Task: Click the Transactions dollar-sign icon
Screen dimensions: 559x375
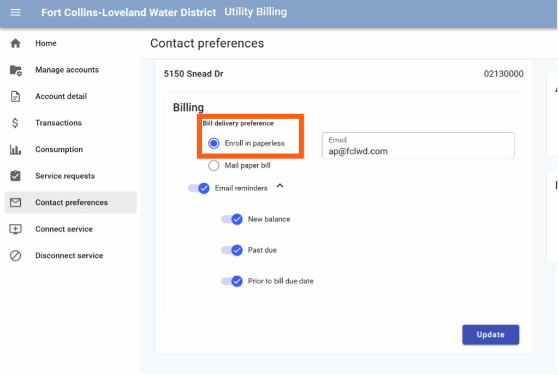Action: coord(15,123)
